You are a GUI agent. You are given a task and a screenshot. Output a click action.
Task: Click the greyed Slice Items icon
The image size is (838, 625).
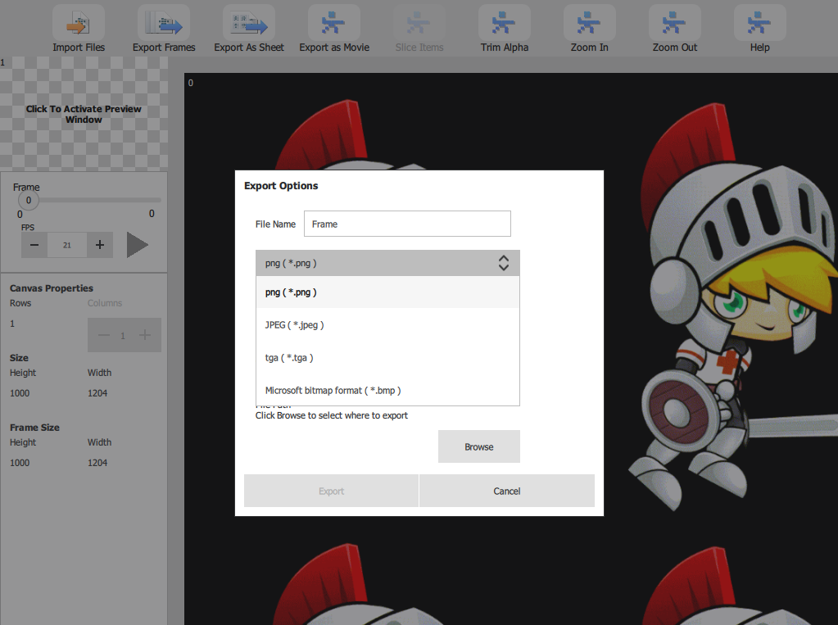click(x=419, y=23)
